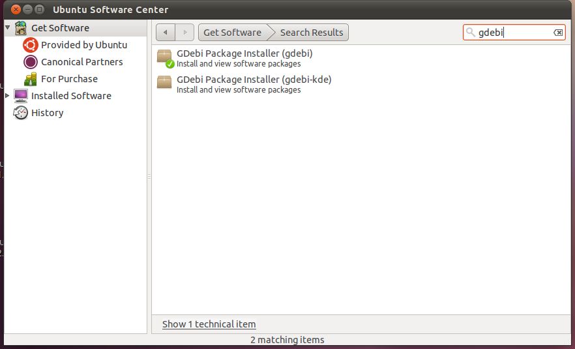Viewport: 575px width, 349px height.
Task: Select the GDebi Package Installer (gdebi) result
Action: click(361, 58)
